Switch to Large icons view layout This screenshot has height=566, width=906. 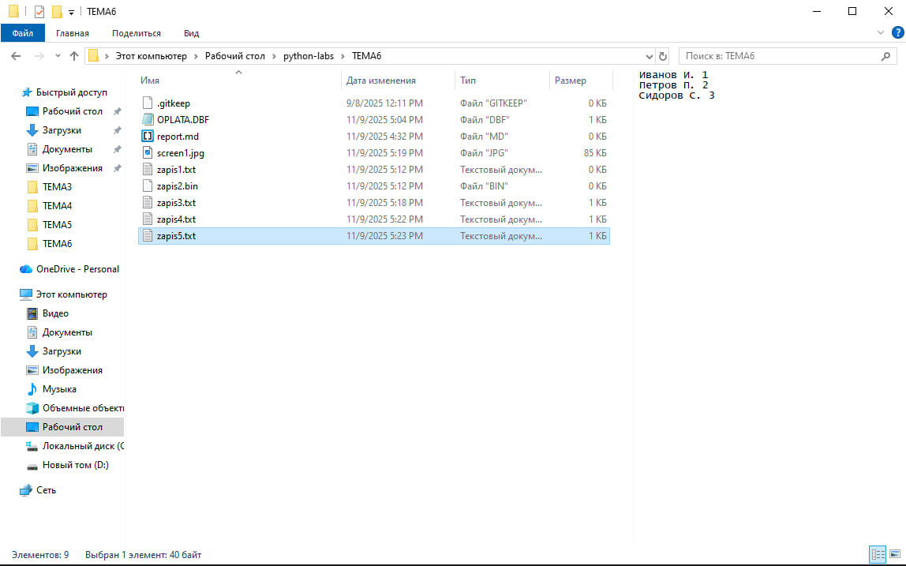point(893,554)
